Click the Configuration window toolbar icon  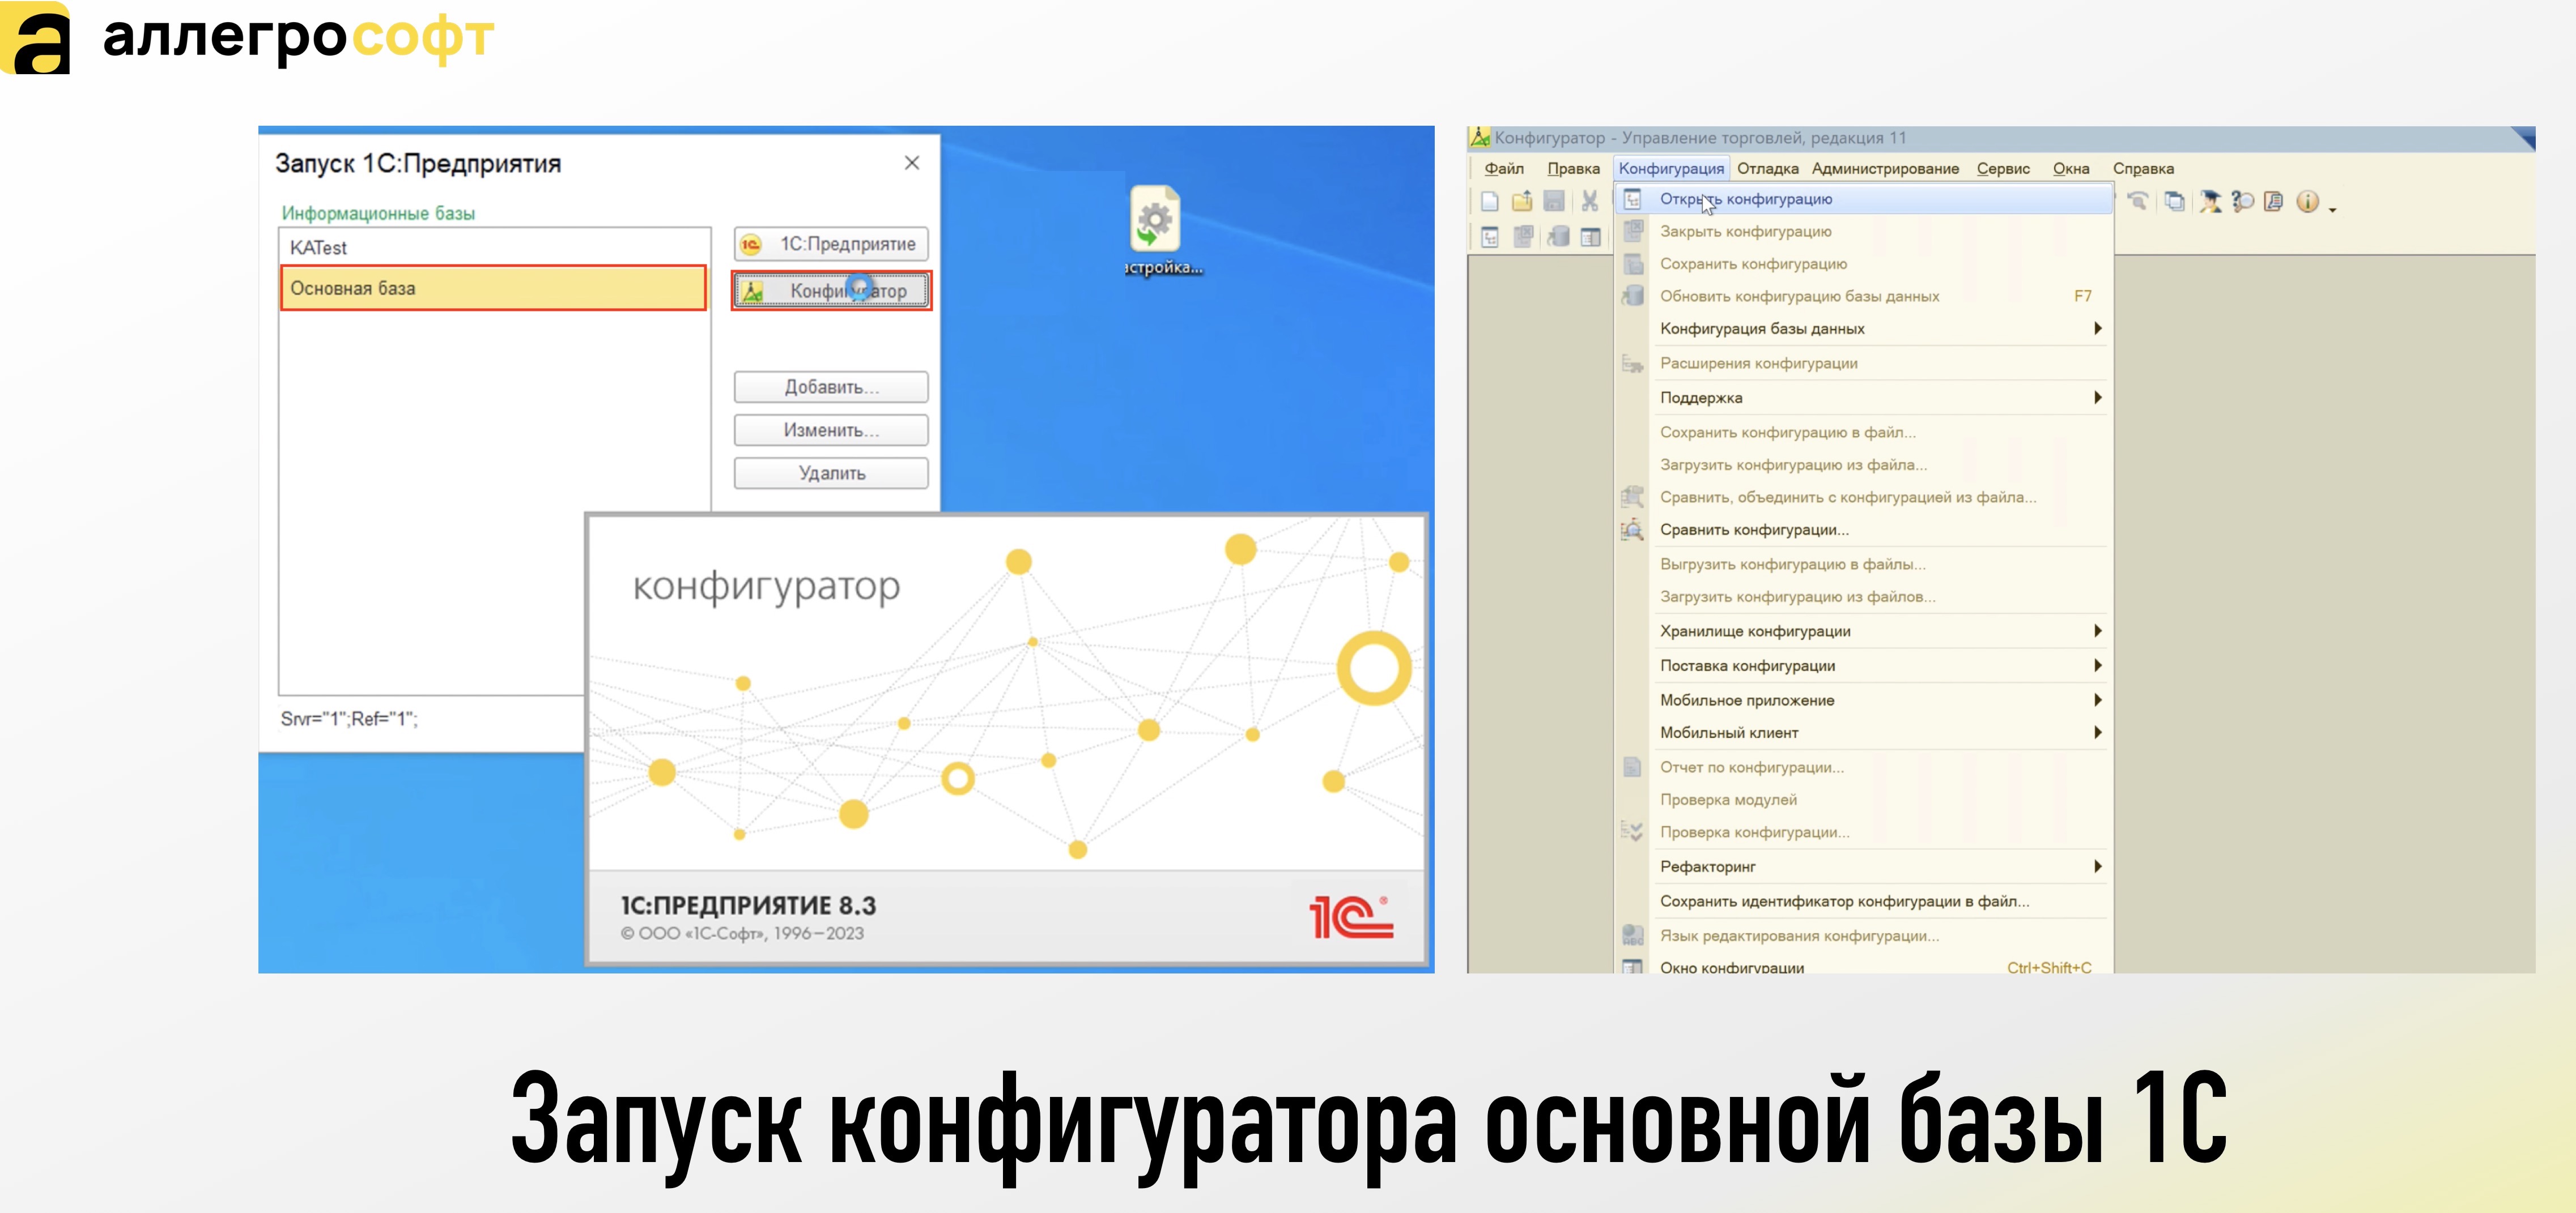pyautogui.click(x=1590, y=238)
